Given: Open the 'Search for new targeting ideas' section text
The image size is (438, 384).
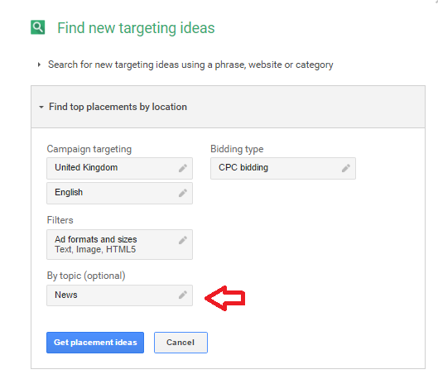Looking at the screenshot, I should tap(190, 65).
